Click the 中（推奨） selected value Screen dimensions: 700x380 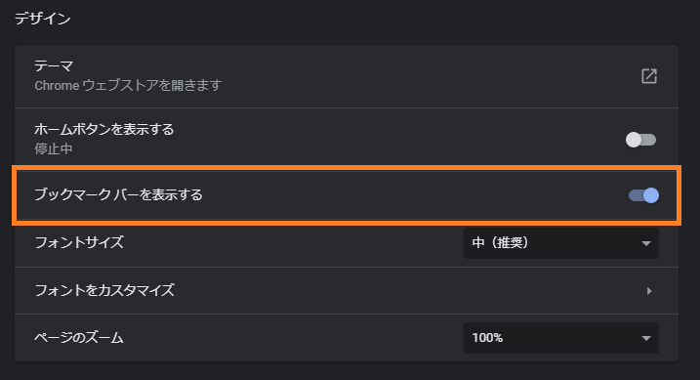click(x=500, y=243)
